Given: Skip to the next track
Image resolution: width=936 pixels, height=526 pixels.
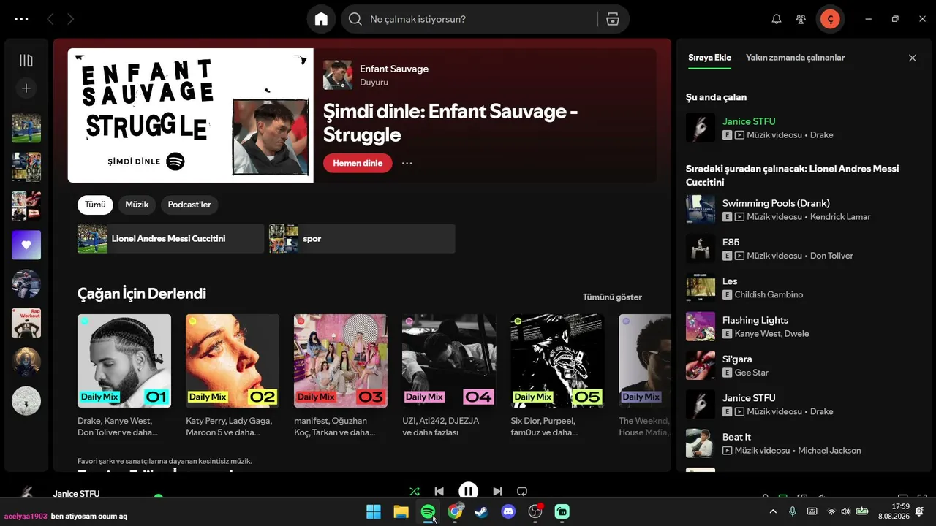Looking at the screenshot, I should (497, 492).
